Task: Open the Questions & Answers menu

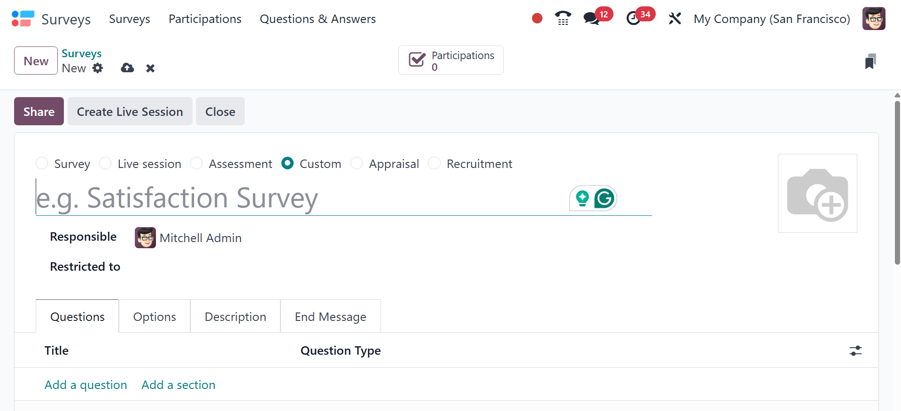Action: [x=318, y=19]
